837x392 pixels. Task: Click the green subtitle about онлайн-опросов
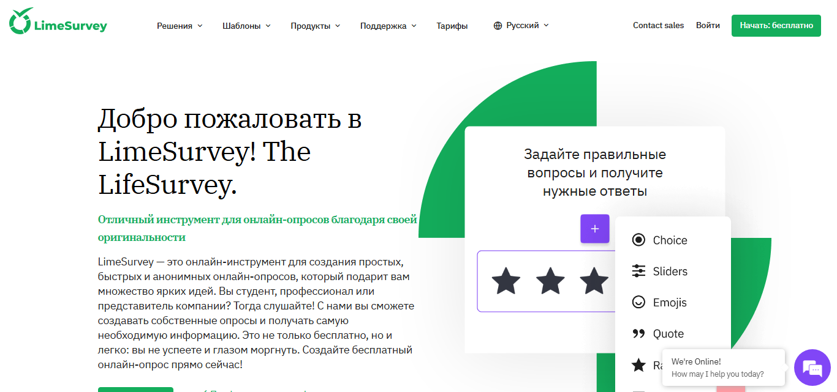(257, 228)
